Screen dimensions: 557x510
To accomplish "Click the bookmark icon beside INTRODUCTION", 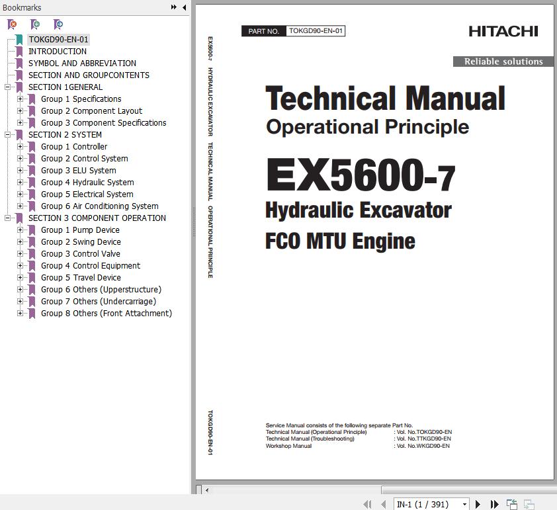I will coord(19,52).
